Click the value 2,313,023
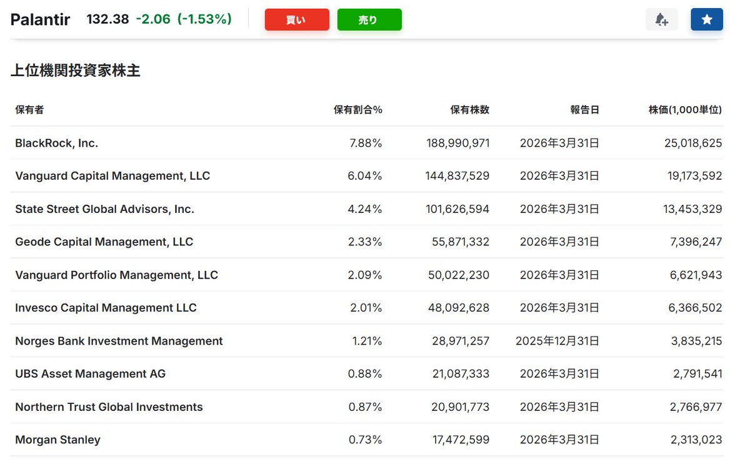Screen dimensions: 750x472 point(697,440)
